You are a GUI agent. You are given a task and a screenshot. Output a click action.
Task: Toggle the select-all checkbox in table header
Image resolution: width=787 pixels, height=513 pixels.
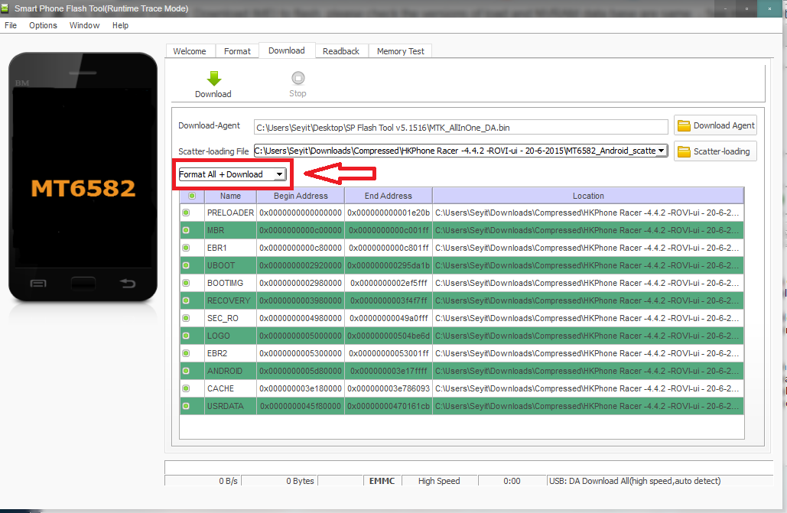(x=191, y=196)
